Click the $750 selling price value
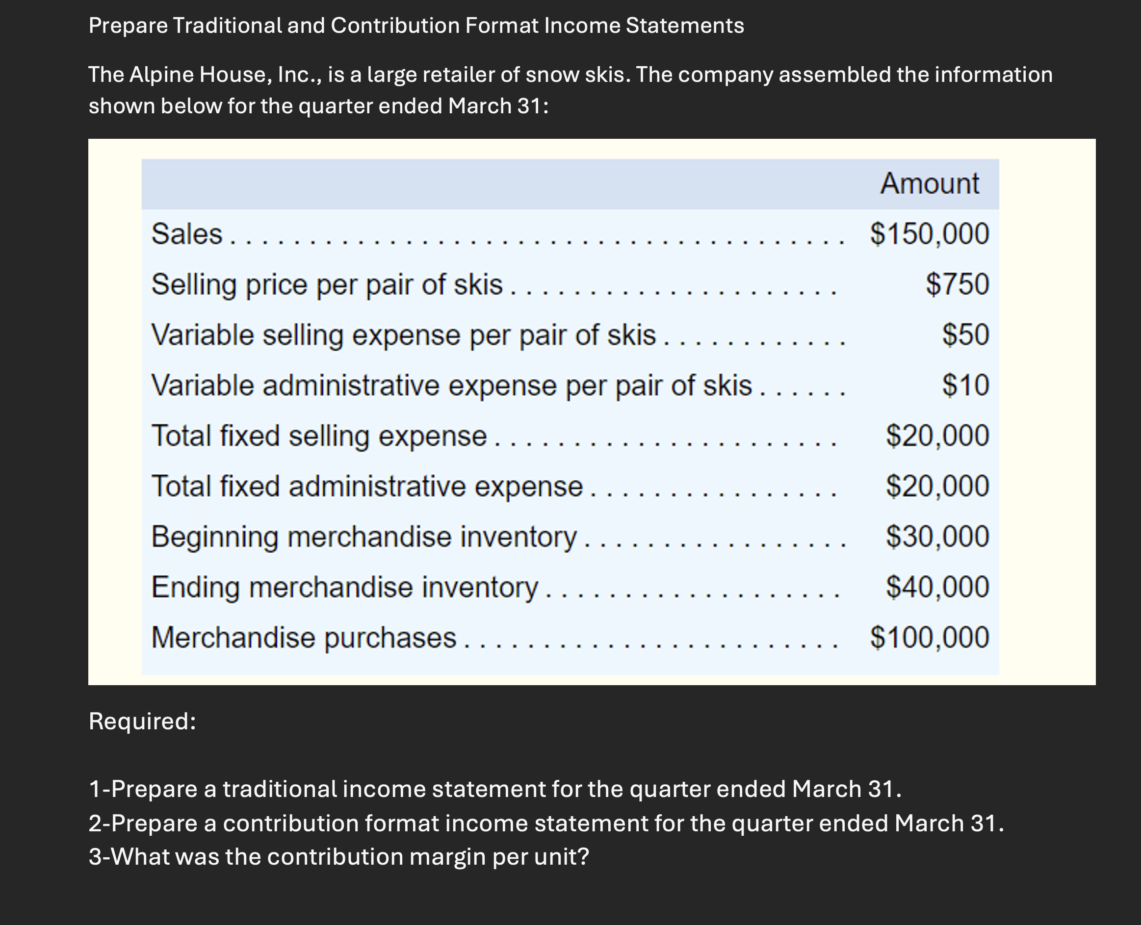1141x925 pixels. [x=957, y=284]
